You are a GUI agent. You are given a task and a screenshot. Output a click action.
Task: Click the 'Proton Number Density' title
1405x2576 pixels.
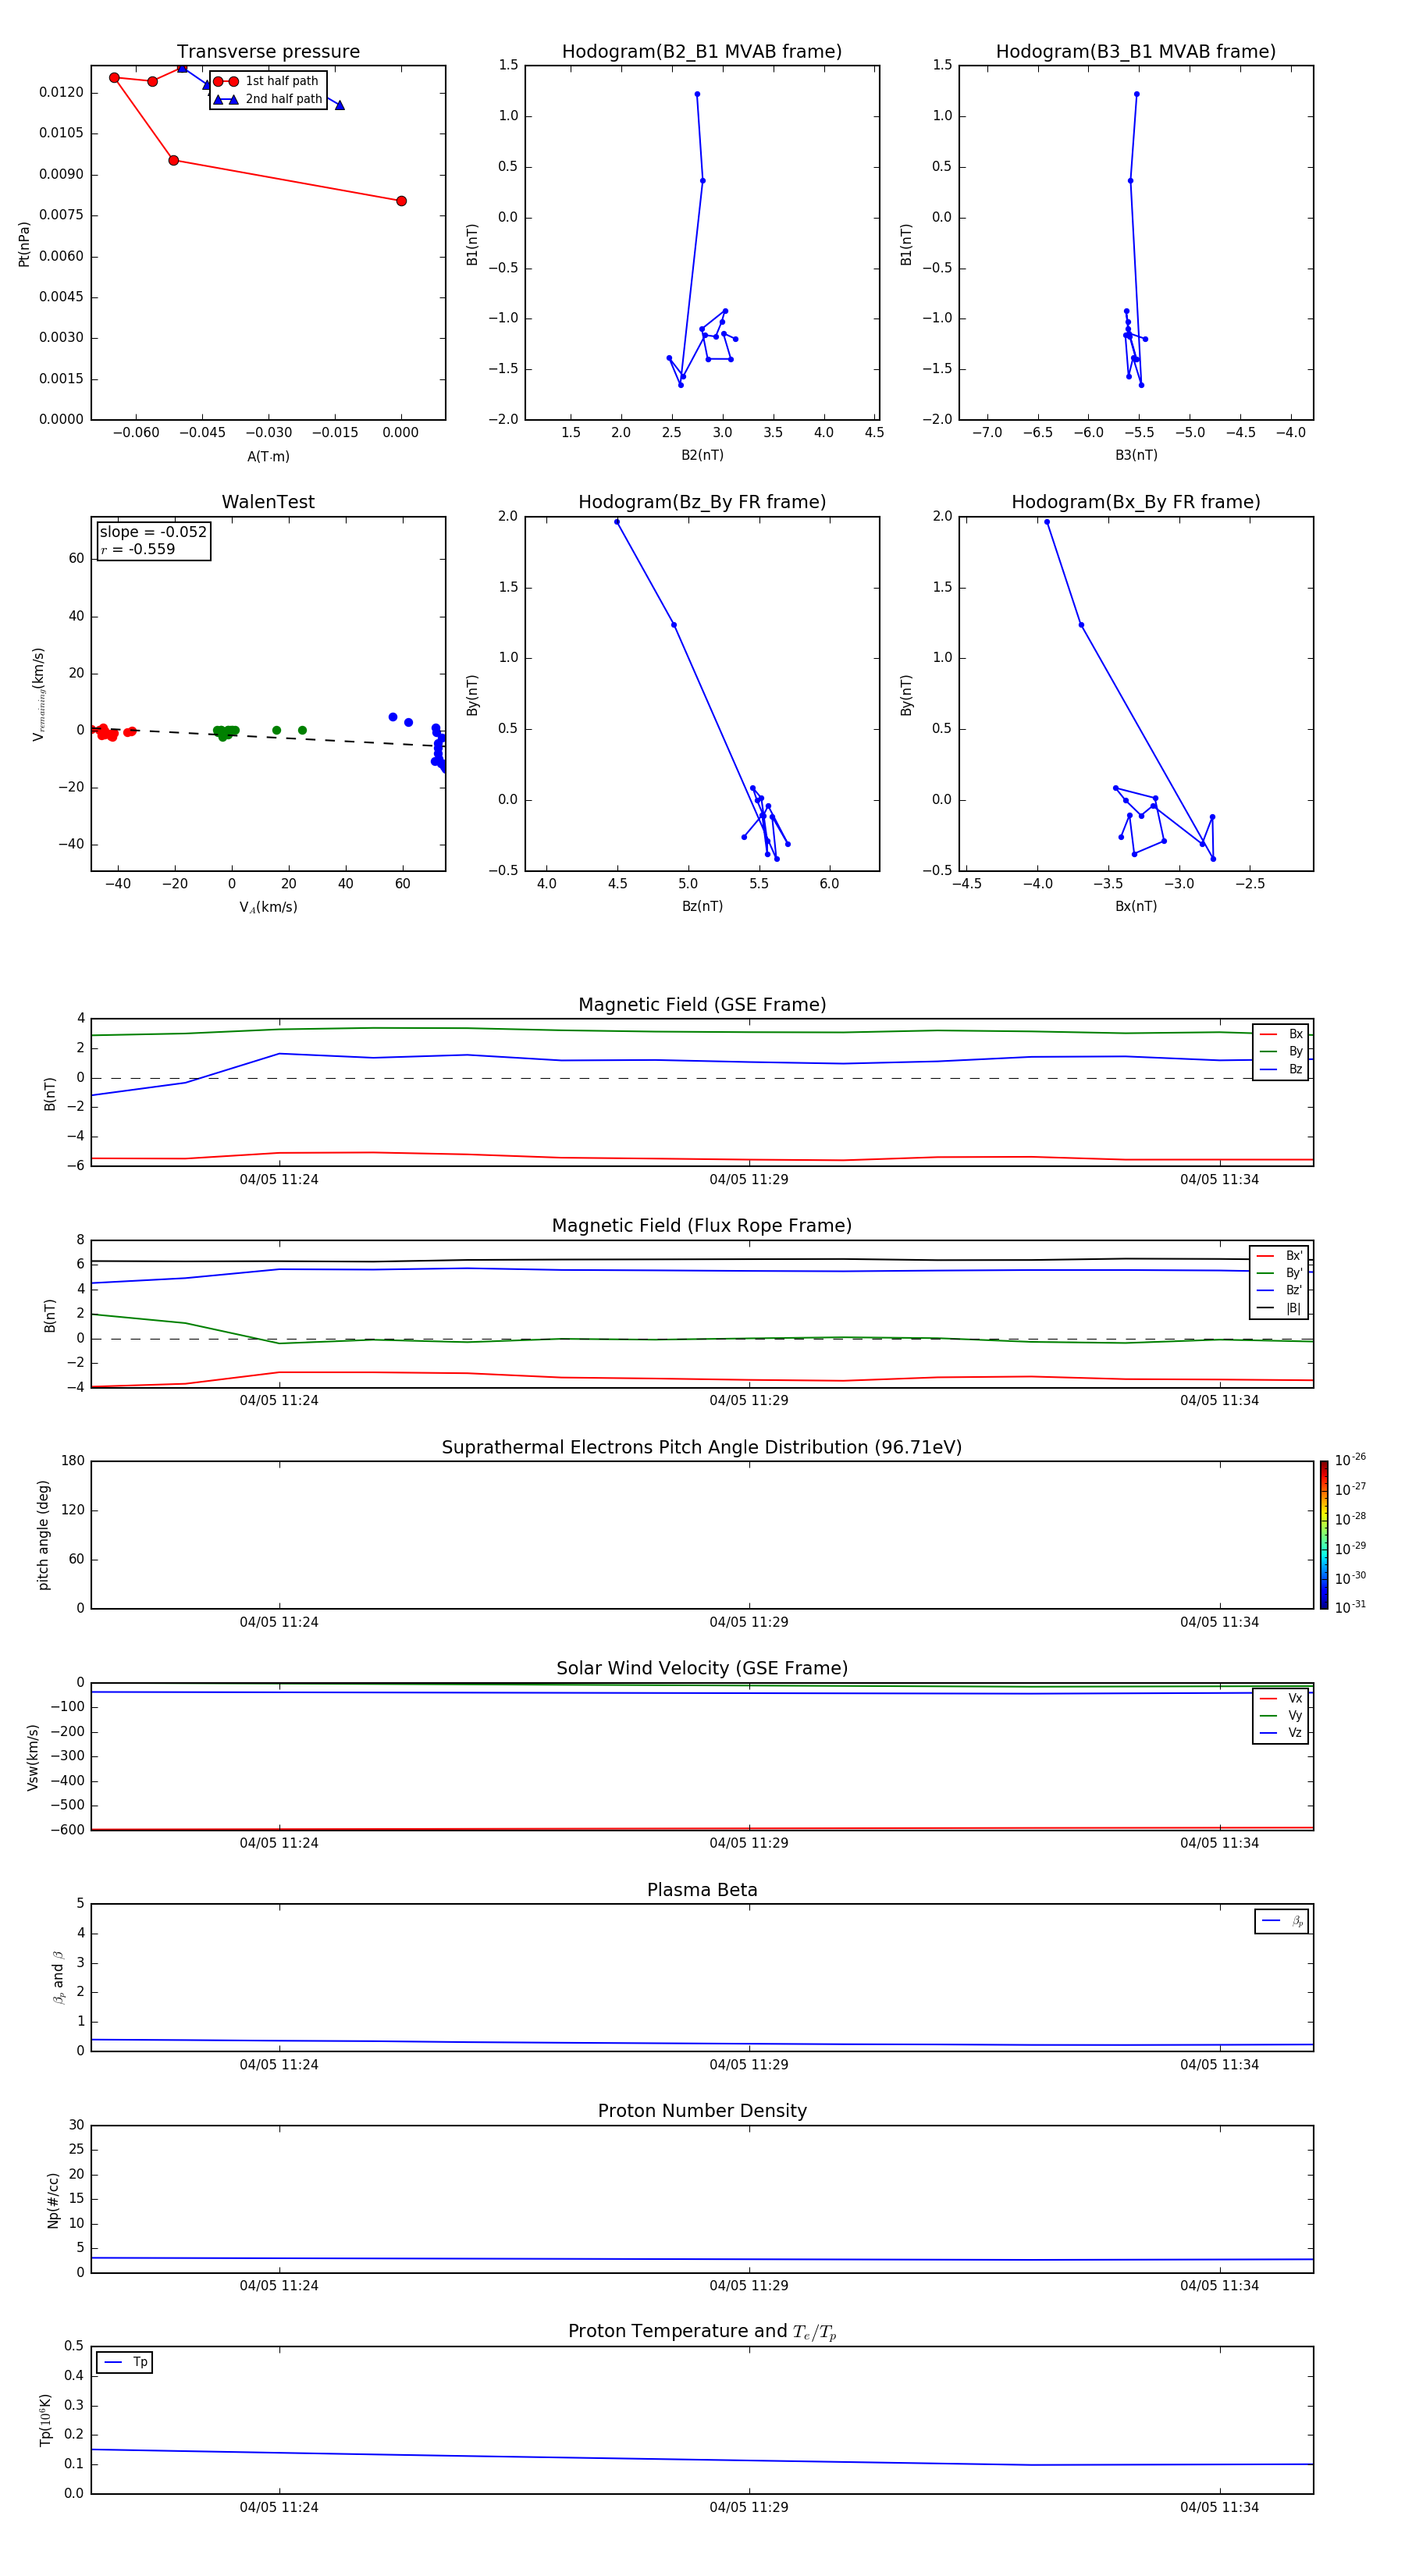click(x=702, y=2111)
